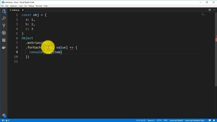This screenshot has width=217, height=122.
Task: Open the Docker view in the activity bar
Action: coord(4,47)
